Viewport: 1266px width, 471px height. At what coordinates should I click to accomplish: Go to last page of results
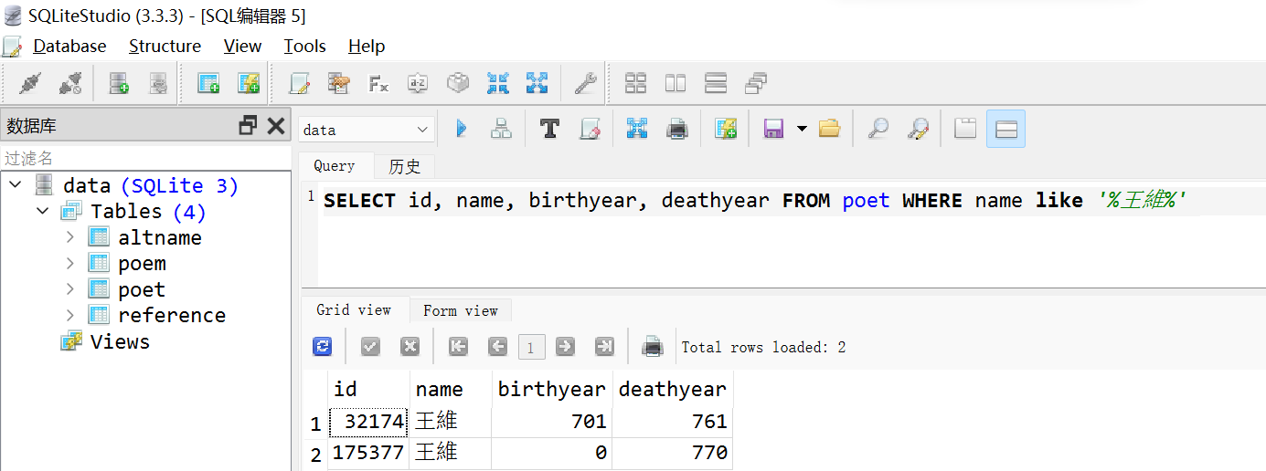(604, 347)
